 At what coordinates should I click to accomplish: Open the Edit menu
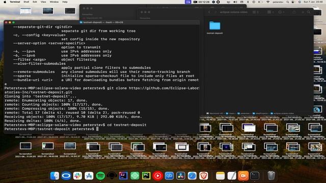(x=35, y=2)
